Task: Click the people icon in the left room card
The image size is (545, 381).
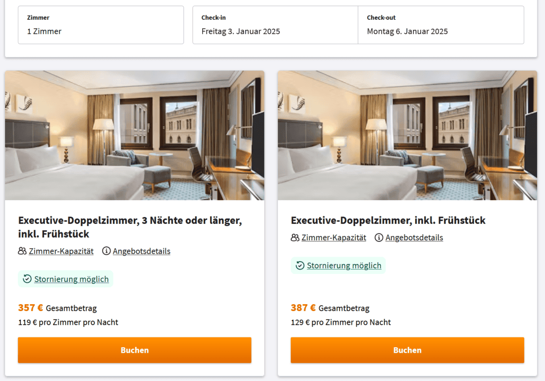Action: pyautogui.click(x=22, y=251)
